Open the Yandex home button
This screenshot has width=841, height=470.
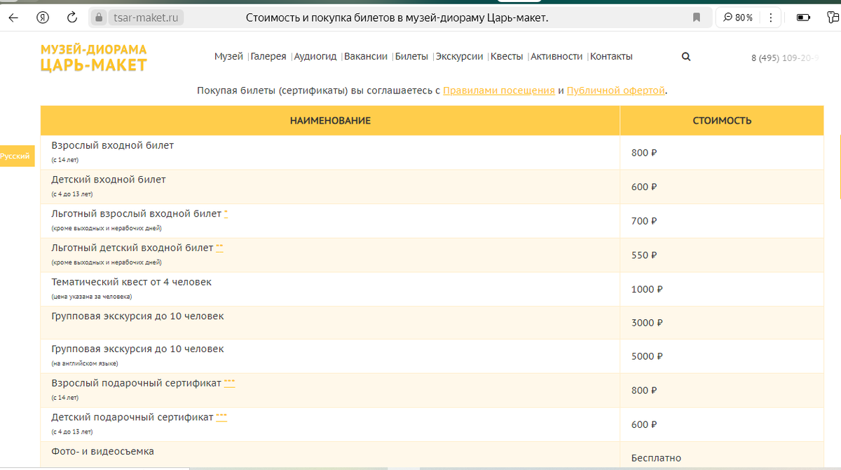[42, 18]
